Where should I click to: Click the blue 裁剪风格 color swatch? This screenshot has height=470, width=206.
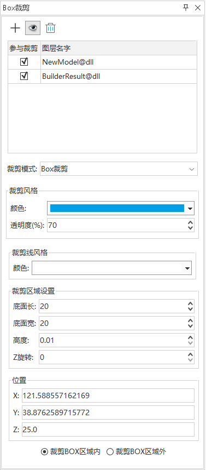(117, 208)
